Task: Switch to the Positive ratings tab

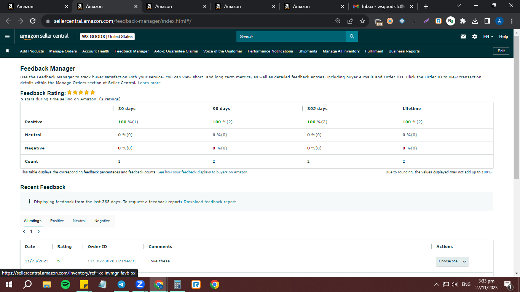Action: pos(57,221)
